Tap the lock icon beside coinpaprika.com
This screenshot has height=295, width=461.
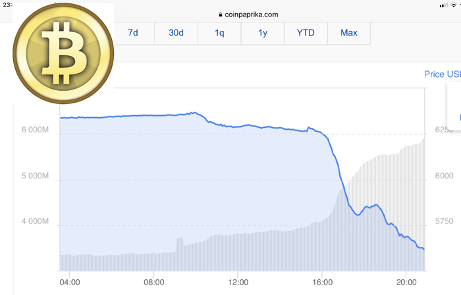pyautogui.click(x=212, y=14)
